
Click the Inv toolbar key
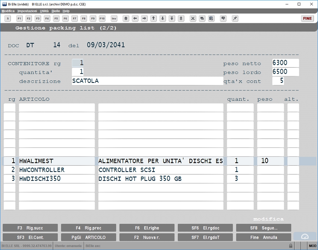(114, 18)
